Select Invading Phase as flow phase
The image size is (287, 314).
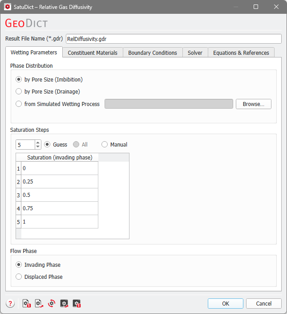38,265
